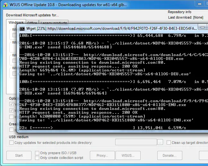This screenshot has height=166, width=208.
Task: Click console line saving NDP462-KB3151800 ENU.exe
Action: pyautogui.click(x=106, y=120)
